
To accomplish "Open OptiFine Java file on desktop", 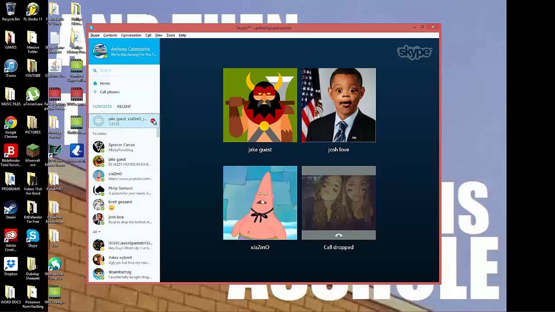I will (x=55, y=68).
